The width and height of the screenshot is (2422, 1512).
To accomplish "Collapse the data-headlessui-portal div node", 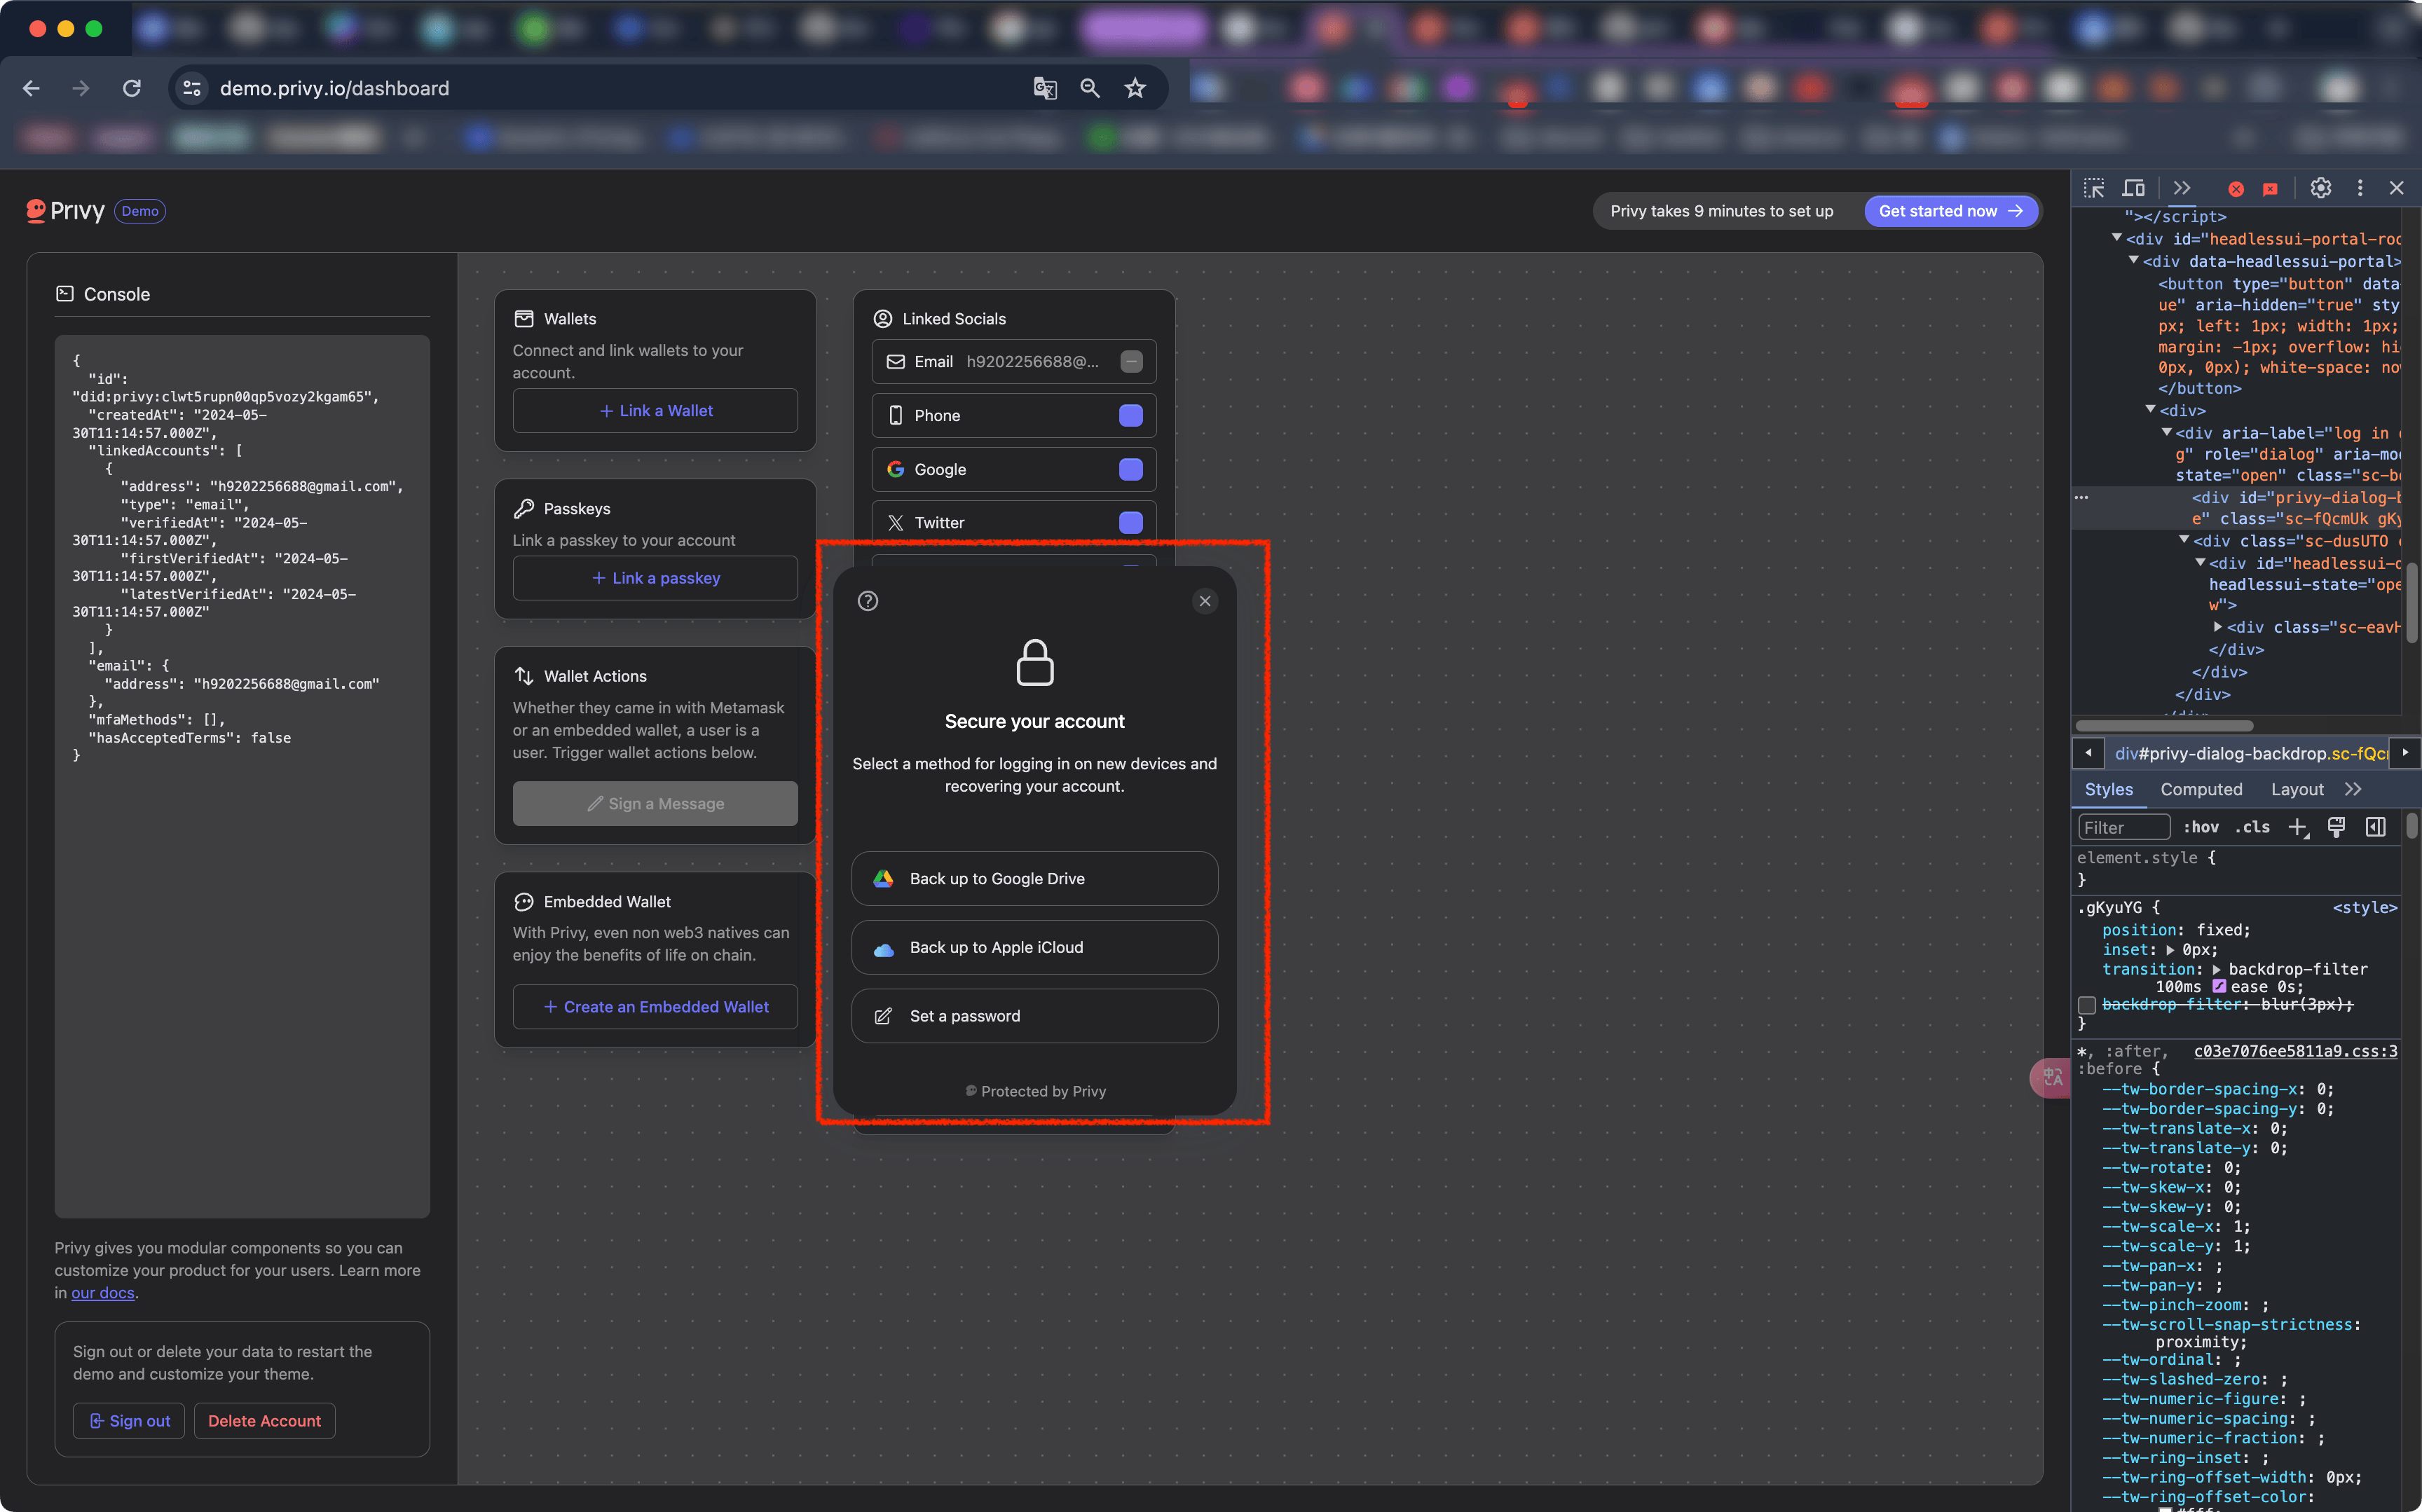I will 2134,260.
